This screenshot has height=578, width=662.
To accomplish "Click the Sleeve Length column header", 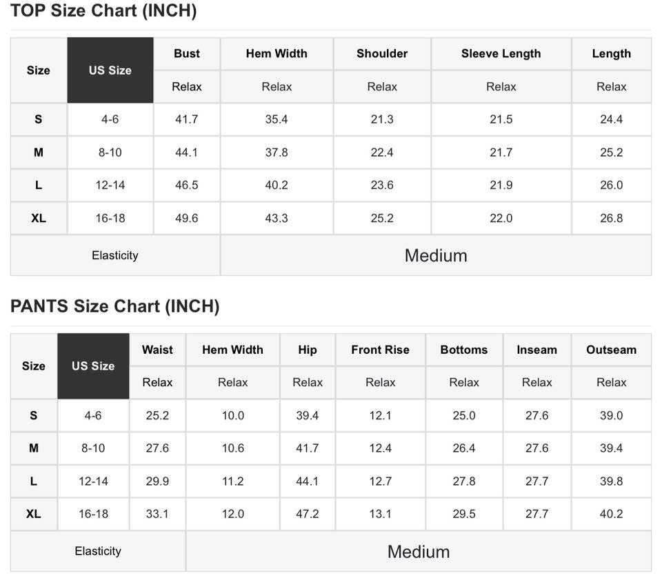I will 501,54.
